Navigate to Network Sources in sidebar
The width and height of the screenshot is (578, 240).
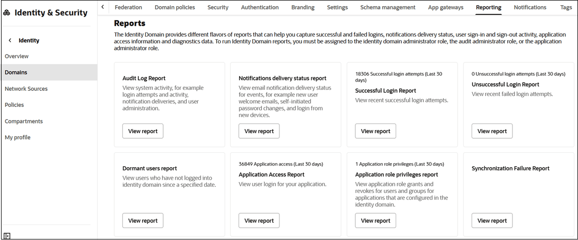26,89
